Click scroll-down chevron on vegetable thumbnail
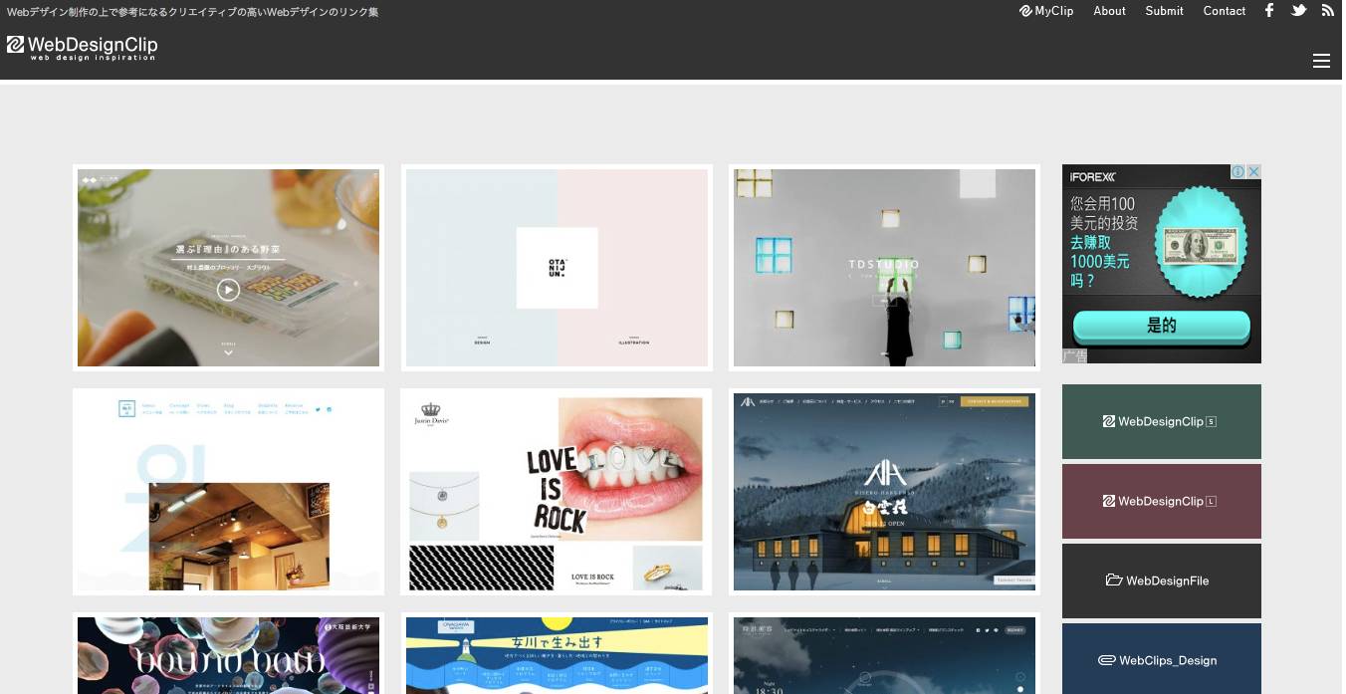This screenshot has height=694, width=1346. (x=228, y=351)
